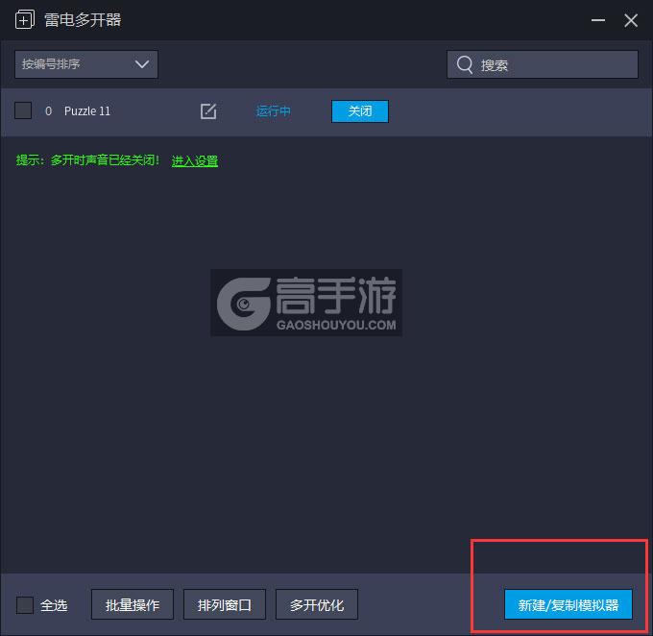Tick the checkbox for Puzzle 11 row

(x=23, y=110)
